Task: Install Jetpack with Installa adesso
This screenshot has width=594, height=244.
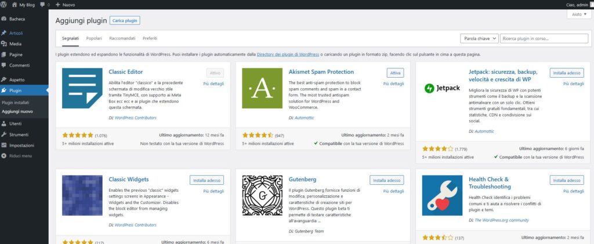Action: point(567,72)
